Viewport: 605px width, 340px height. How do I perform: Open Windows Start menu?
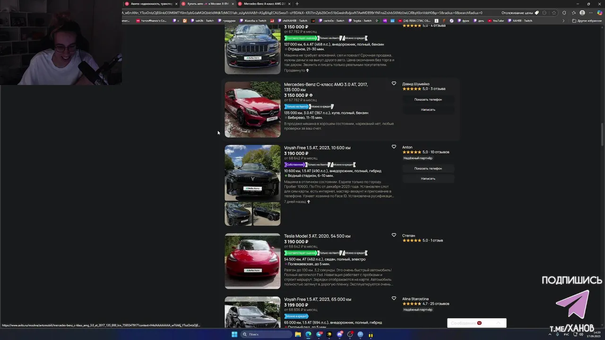click(234, 334)
